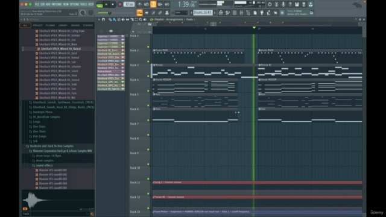Screen dimensions: 386x217
Task: Click the undo history clock icon
Action: (x=270, y=4)
